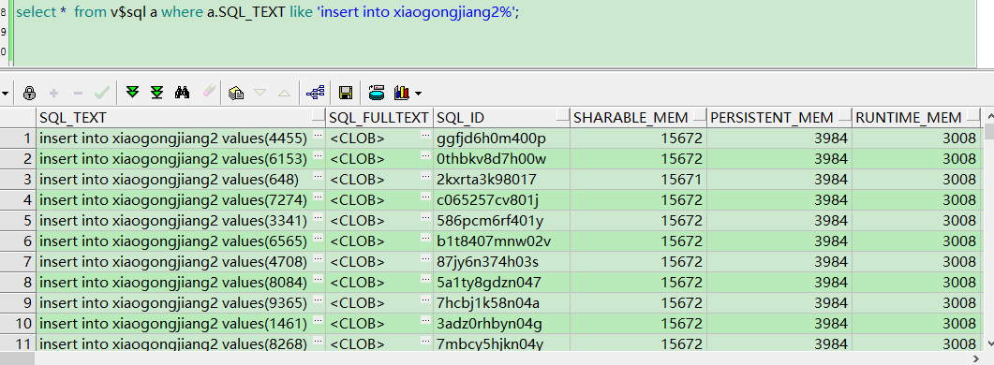This screenshot has height=365, width=994.
Task: Select SQL_ID cell '87jy6n374h03s'
Action: coord(501,261)
